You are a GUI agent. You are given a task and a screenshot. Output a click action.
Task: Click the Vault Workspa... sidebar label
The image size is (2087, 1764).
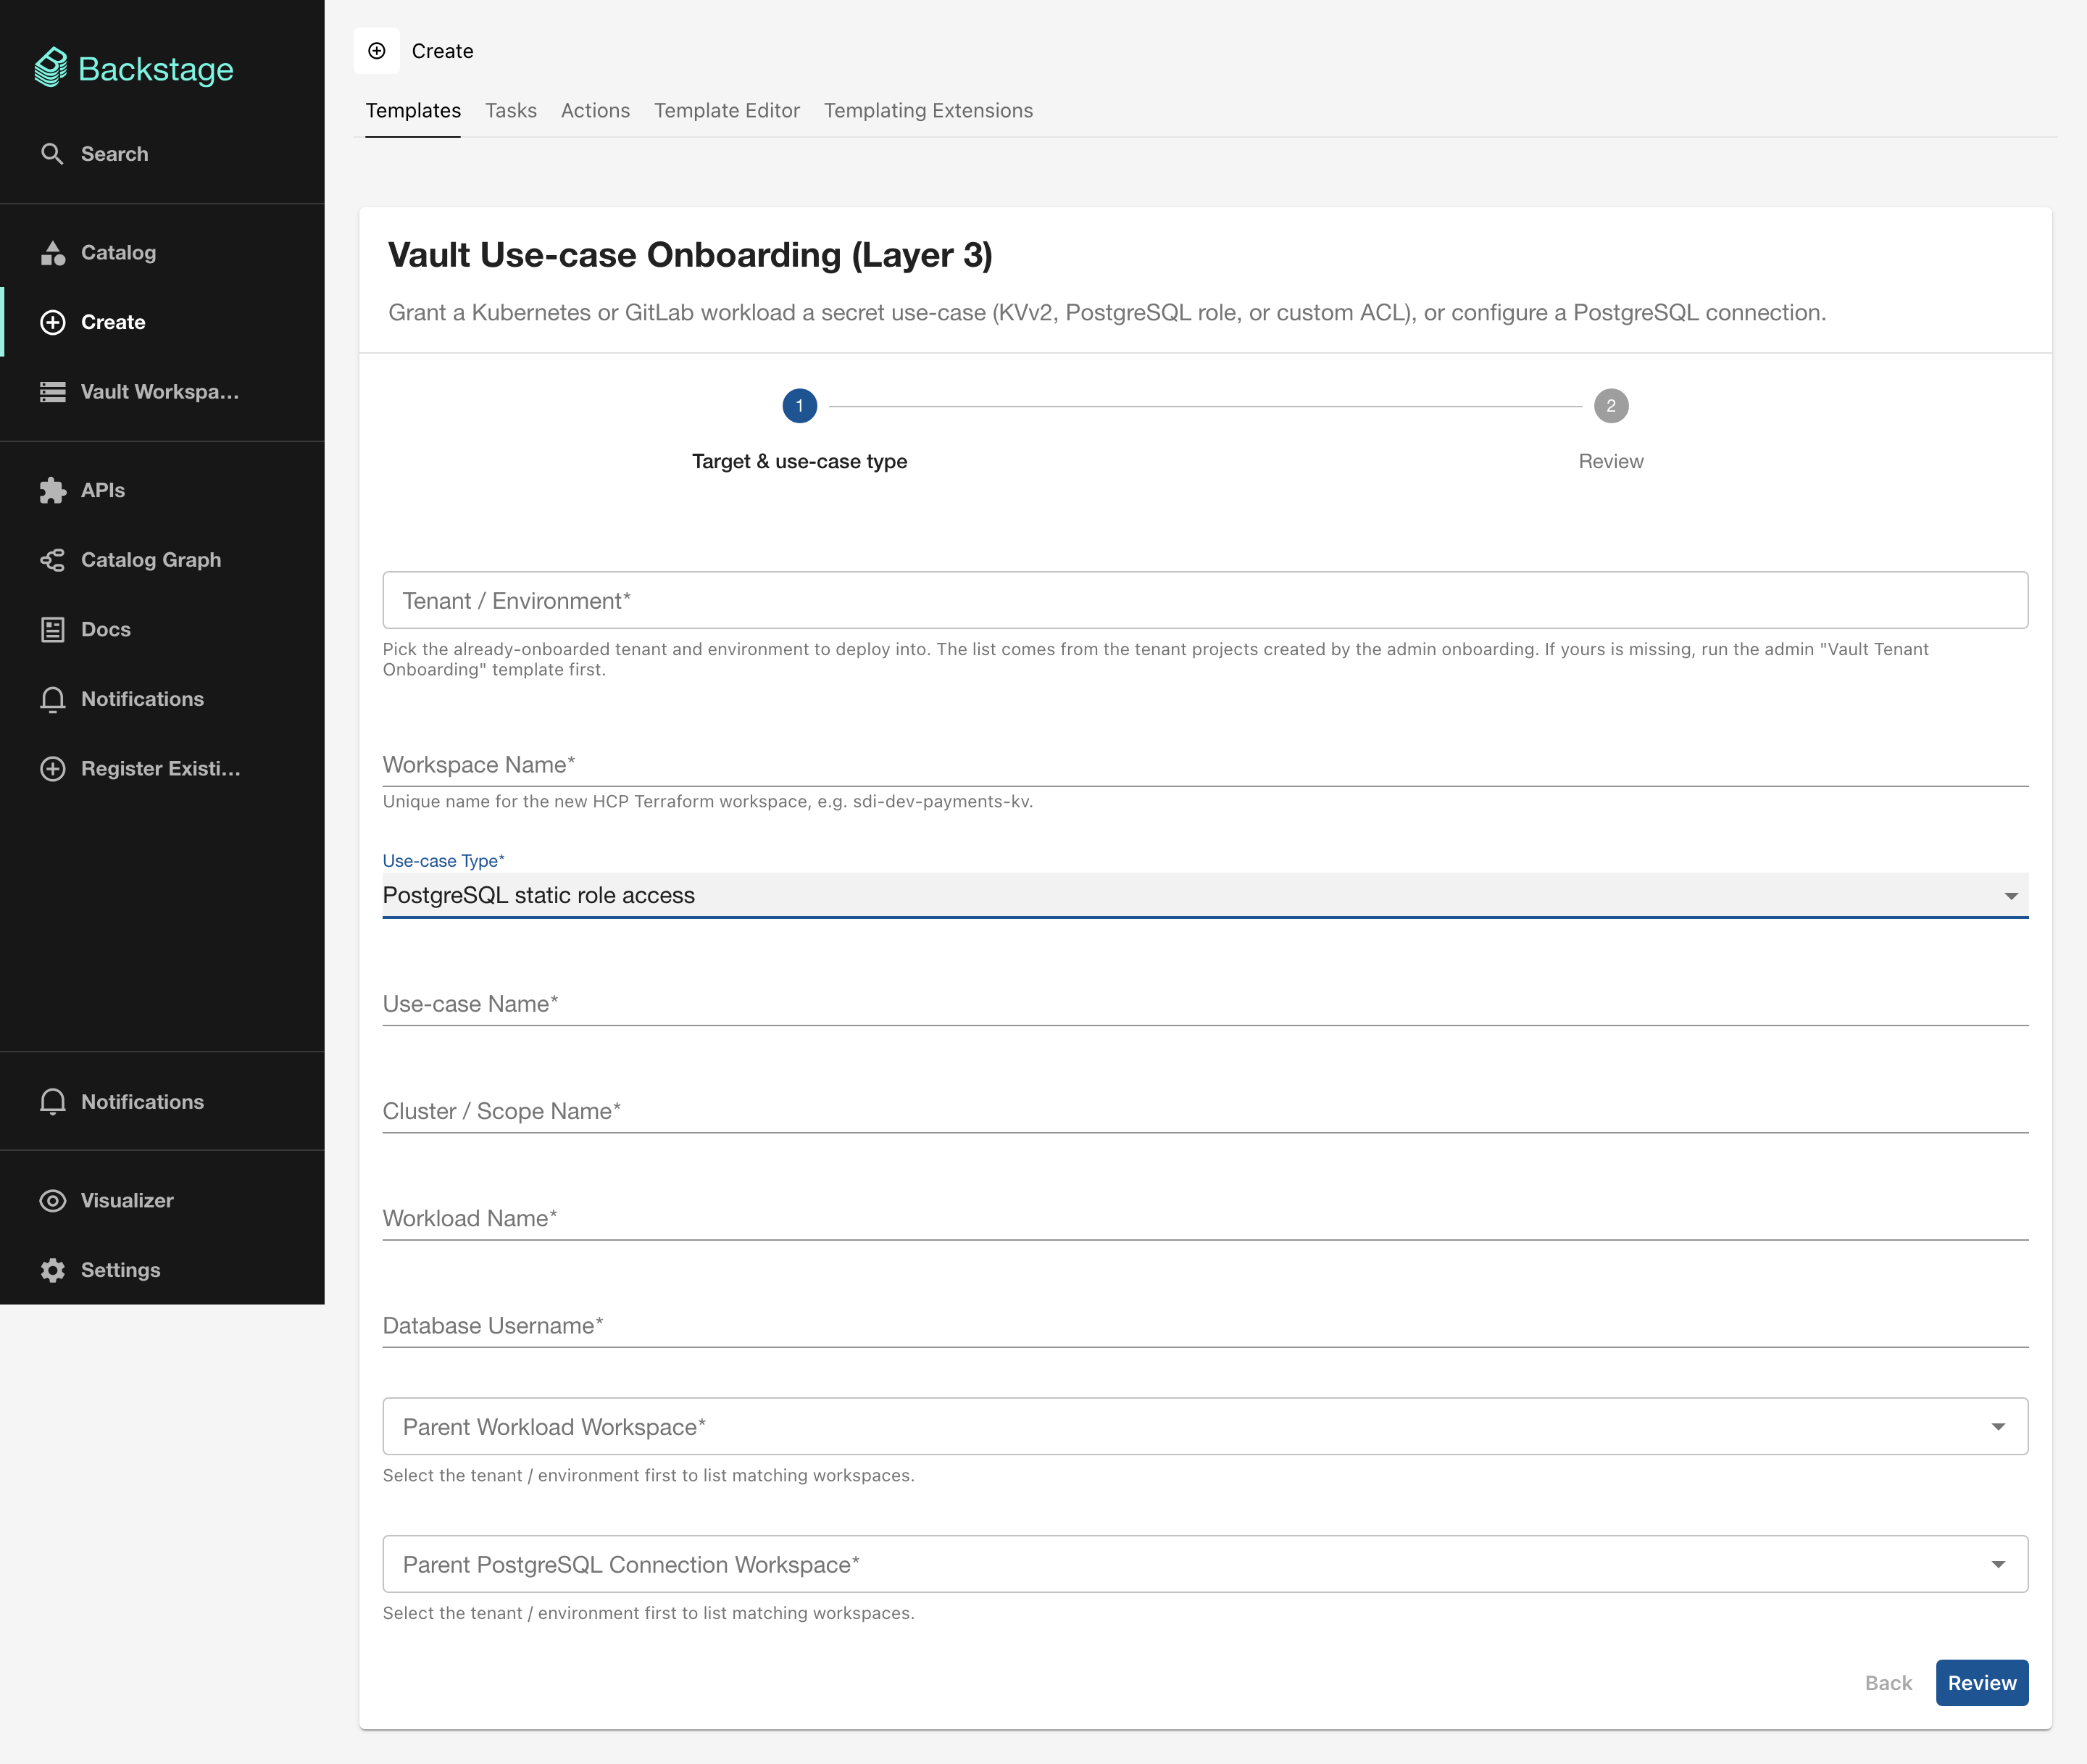(160, 392)
